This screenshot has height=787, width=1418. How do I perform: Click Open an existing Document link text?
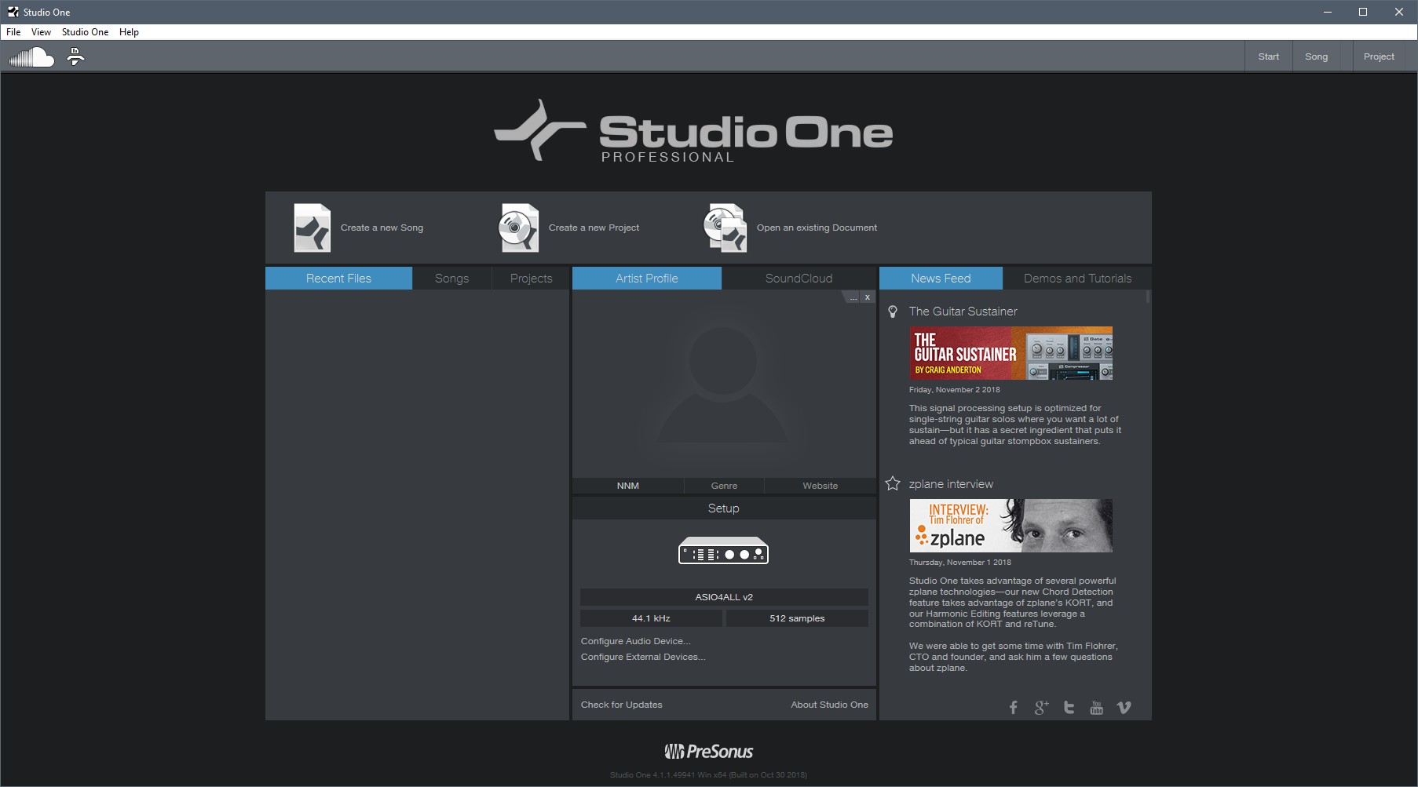pos(817,228)
